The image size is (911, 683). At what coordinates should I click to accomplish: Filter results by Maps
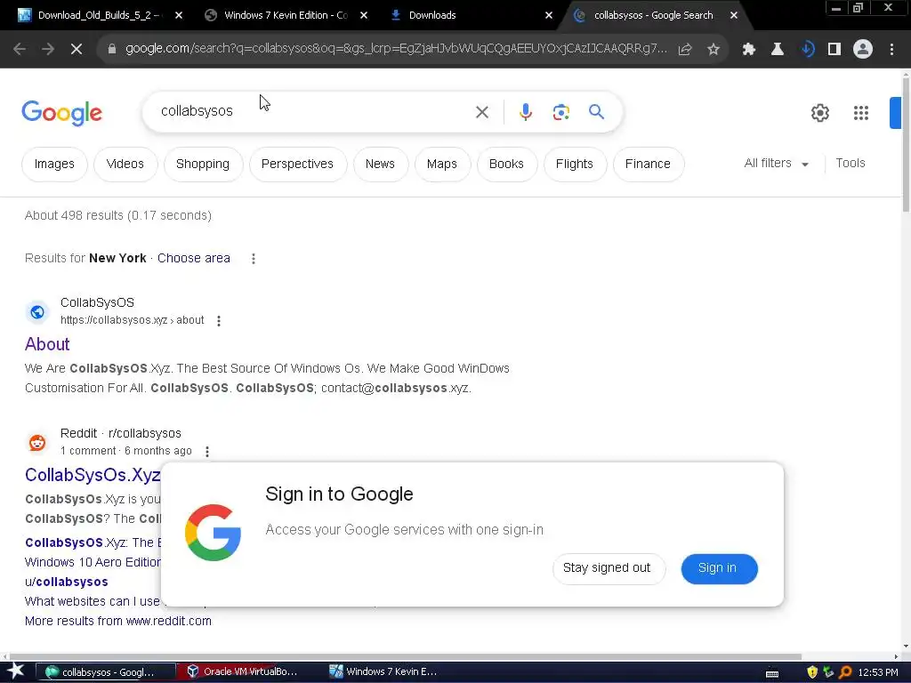pos(442,164)
